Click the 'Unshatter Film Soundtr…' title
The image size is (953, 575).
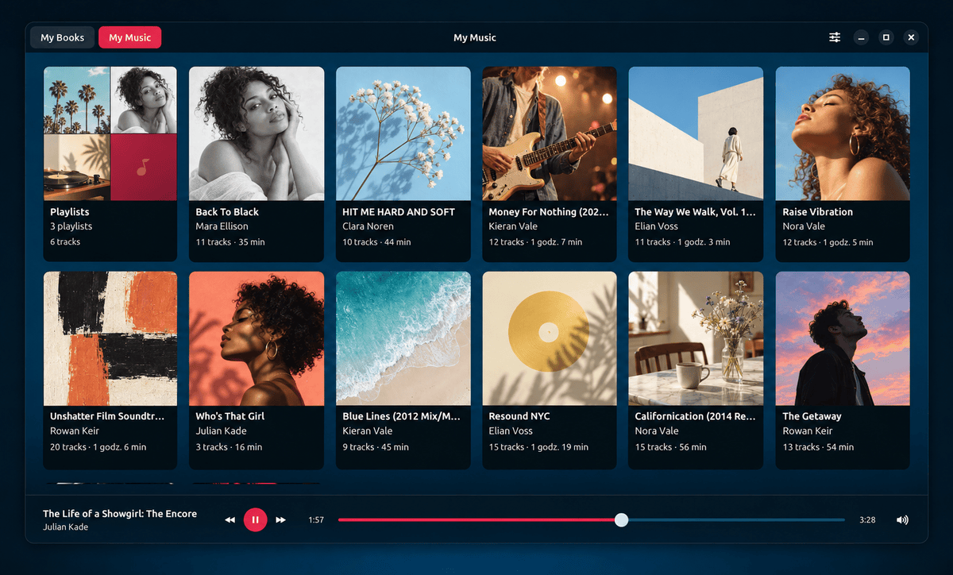point(107,416)
